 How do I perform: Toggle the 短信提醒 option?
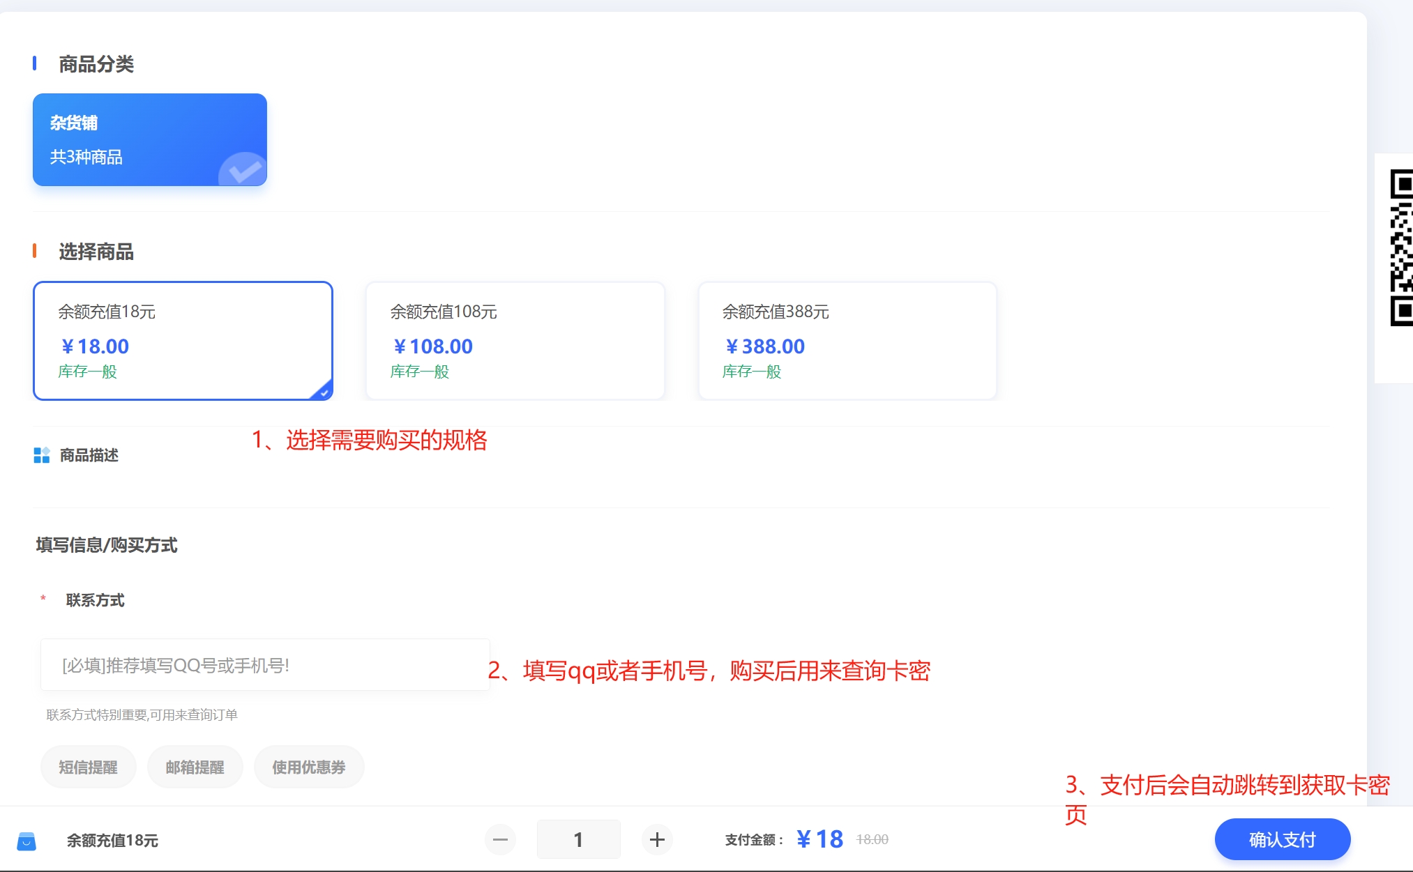[x=88, y=767]
